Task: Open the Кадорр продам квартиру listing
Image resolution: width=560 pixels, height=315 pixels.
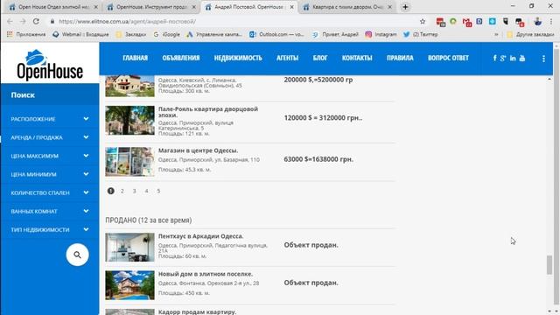Action: point(197,311)
